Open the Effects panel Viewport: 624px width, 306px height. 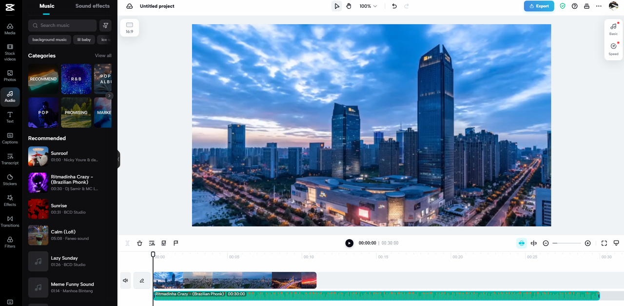tap(10, 201)
